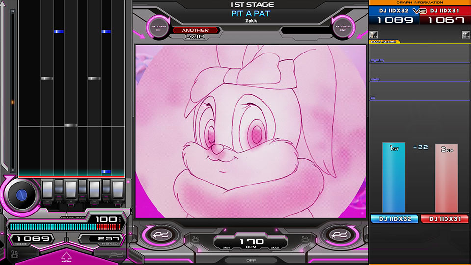Screen dimensions: 471x265
Task: Click the bunny icon right of BPM
Action: tap(305, 239)
